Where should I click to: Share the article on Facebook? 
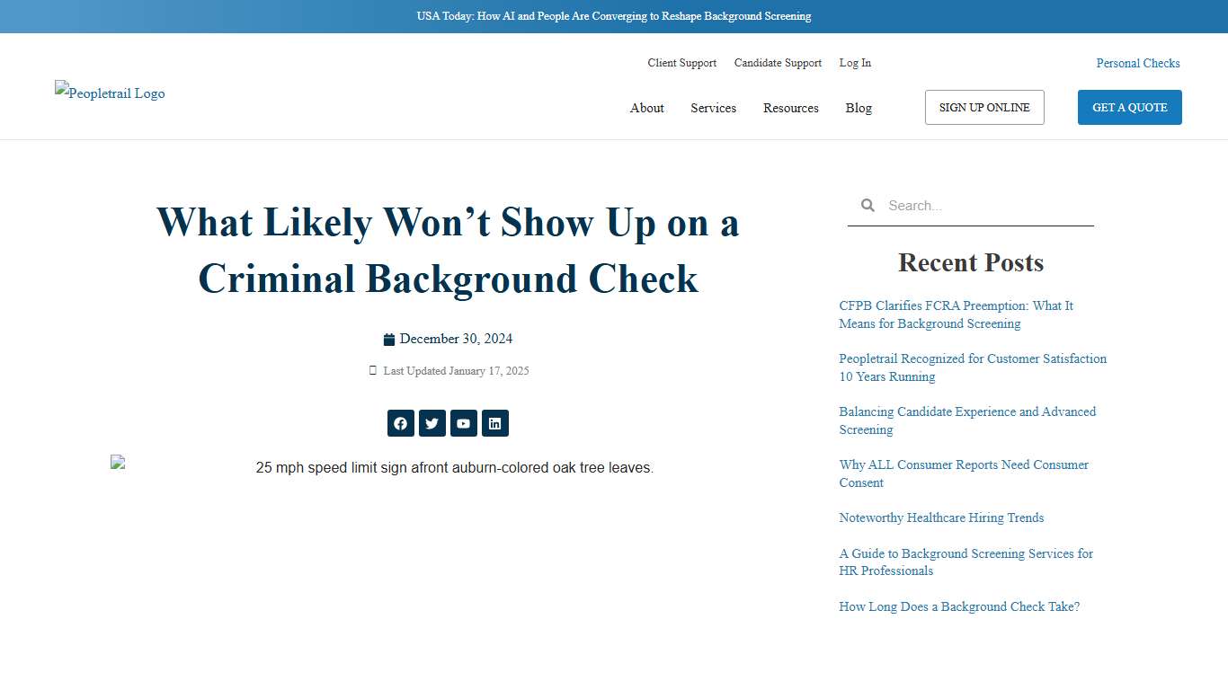pyautogui.click(x=400, y=423)
